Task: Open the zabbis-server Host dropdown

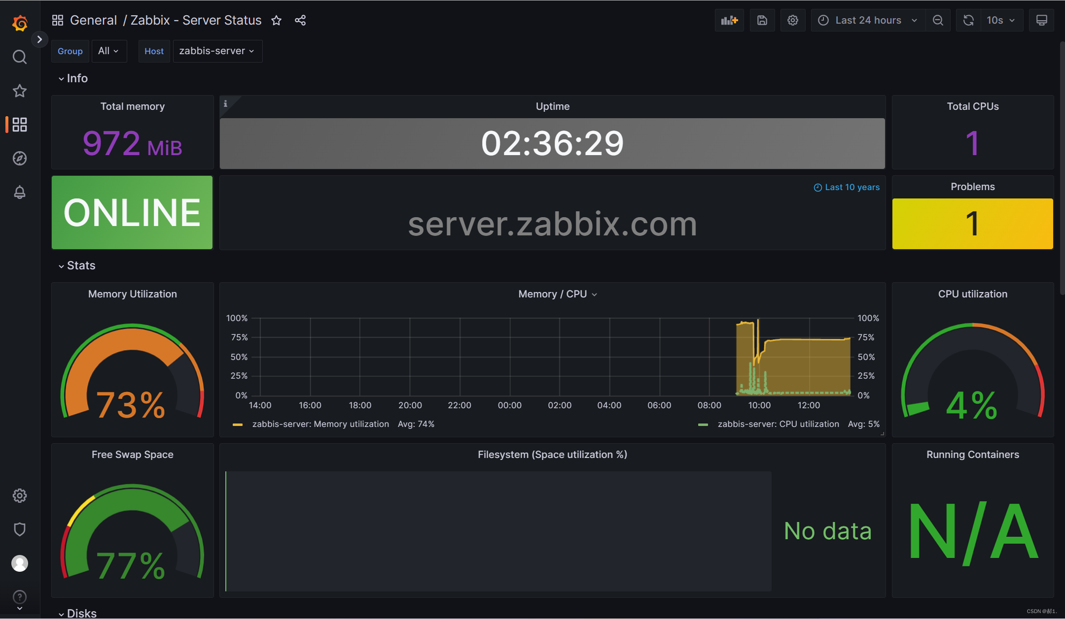Action: click(x=217, y=51)
